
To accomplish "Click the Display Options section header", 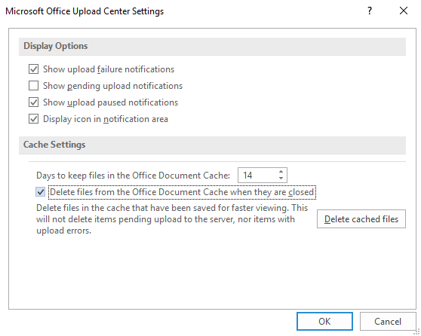I will pos(212,46).
